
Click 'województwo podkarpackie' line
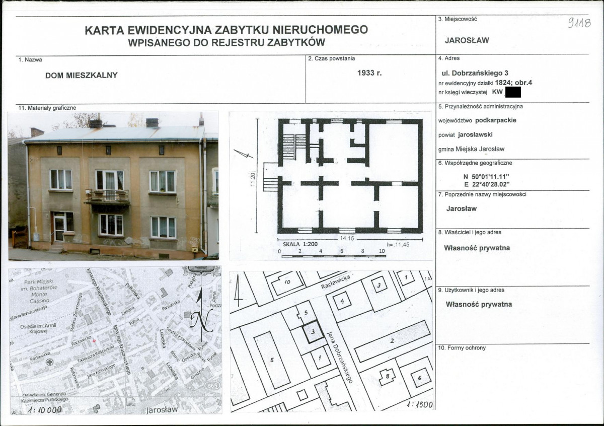click(x=477, y=120)
